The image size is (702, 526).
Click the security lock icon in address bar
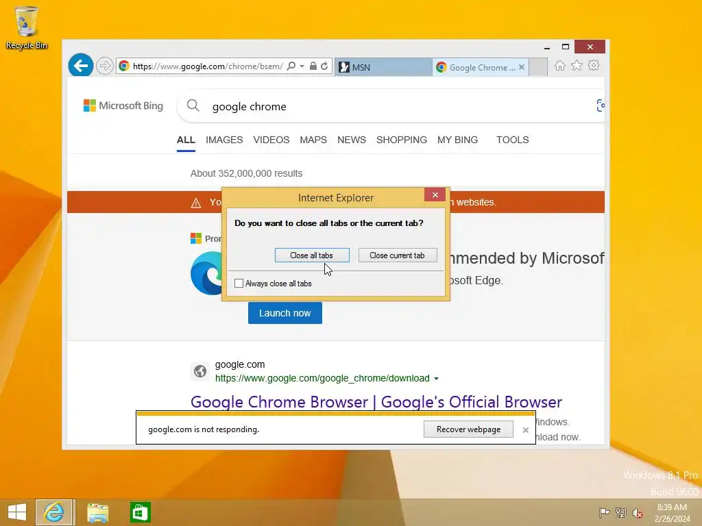(313, 66)
